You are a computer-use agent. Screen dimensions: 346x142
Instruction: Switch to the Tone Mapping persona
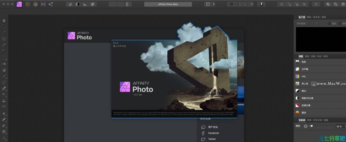point(43,4)
